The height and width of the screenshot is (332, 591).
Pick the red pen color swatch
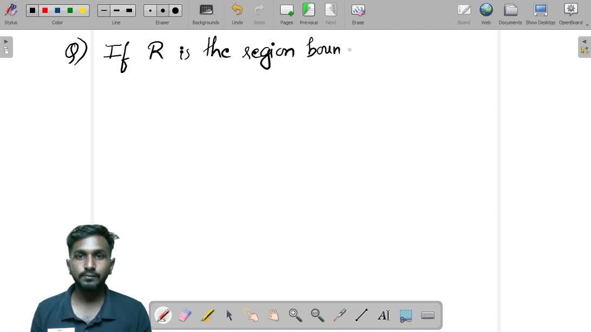click(45, 10)
